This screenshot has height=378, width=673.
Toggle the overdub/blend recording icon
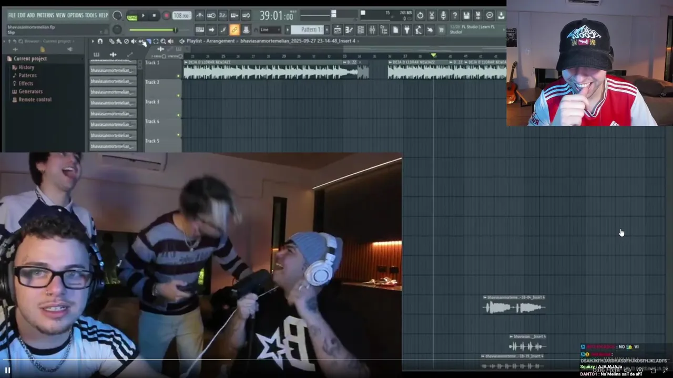click(234, 15)
